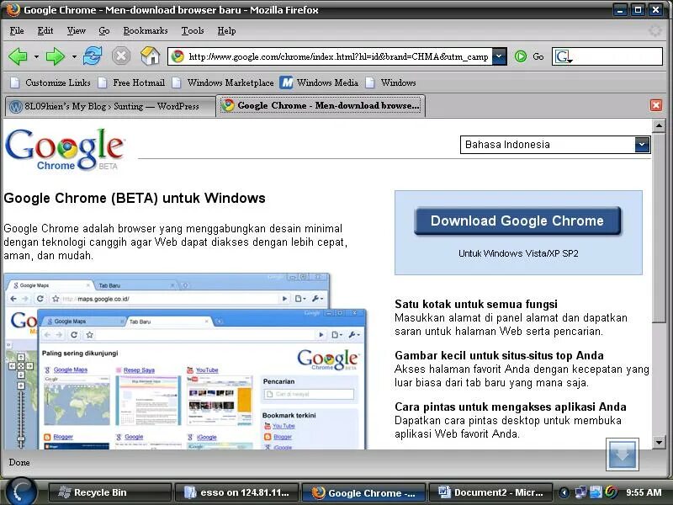
Task: Click inside the address bar URL field
Action: 337,56
